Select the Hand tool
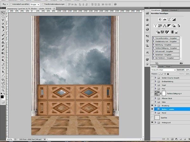This screenshot has height=142, width=190. click(x=3, y=87)
